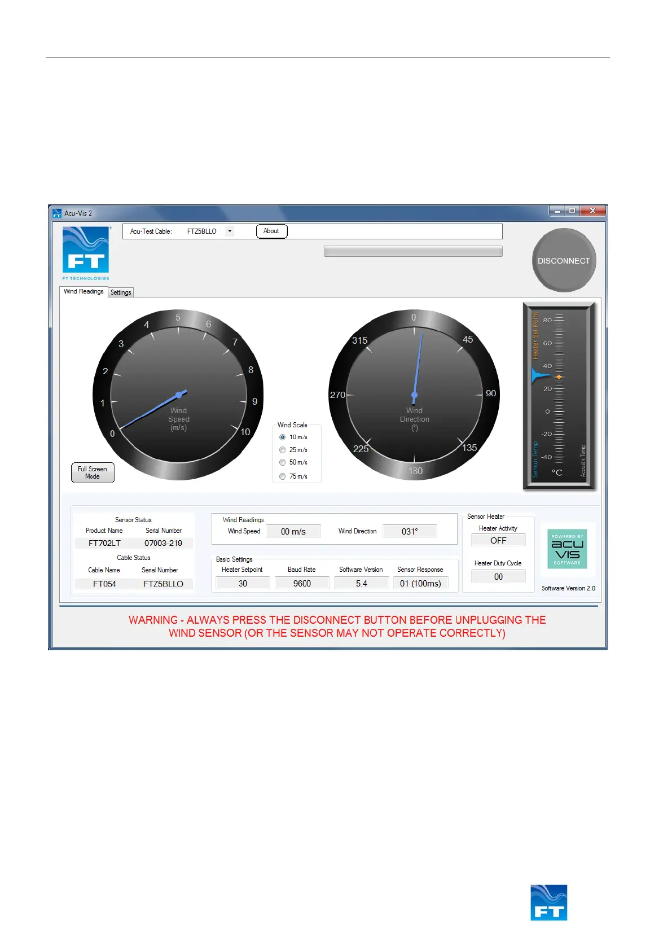The width and height of the screenshot is (672, 950).
Task: Click the Baud Rate field showing 9600
Action: click(x=302, y=584)
